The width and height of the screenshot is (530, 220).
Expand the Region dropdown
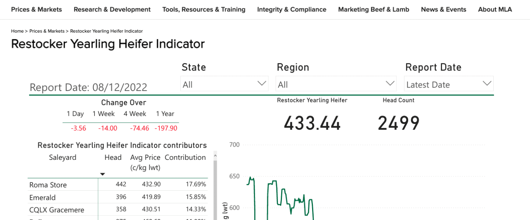coord(336,84)
